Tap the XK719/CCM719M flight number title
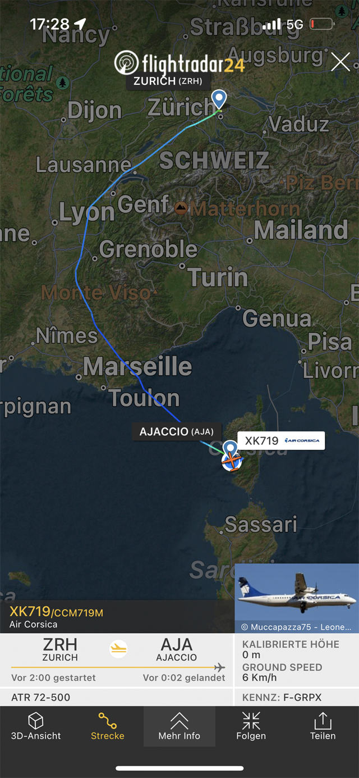 pos(56,612)
